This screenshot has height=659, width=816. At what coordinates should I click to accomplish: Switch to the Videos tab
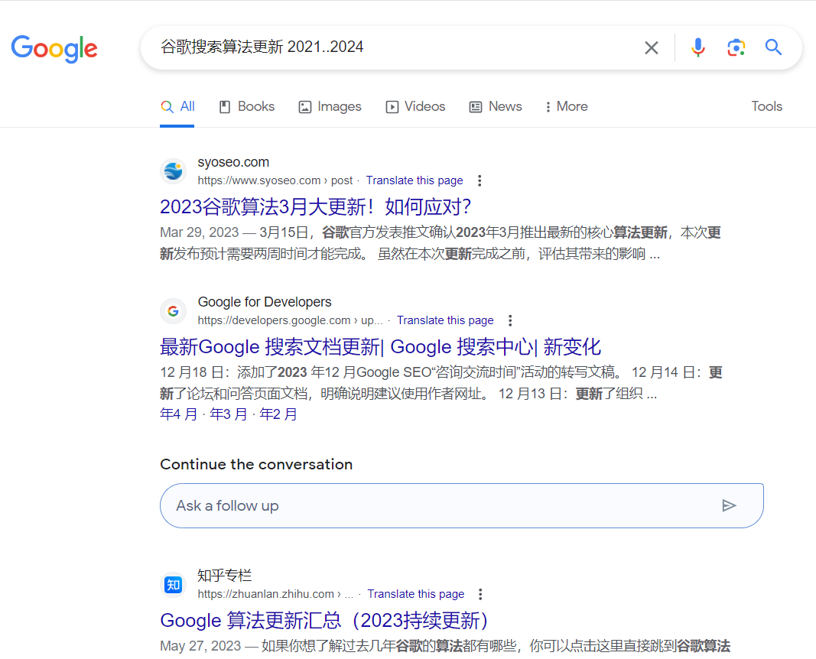(x=415, y=106)
